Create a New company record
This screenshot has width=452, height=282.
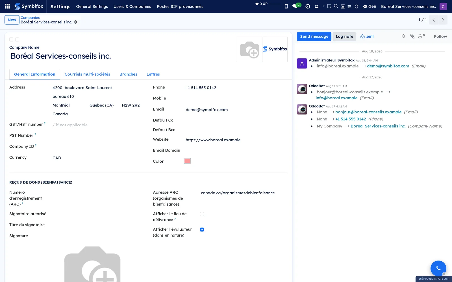[12, 20]
